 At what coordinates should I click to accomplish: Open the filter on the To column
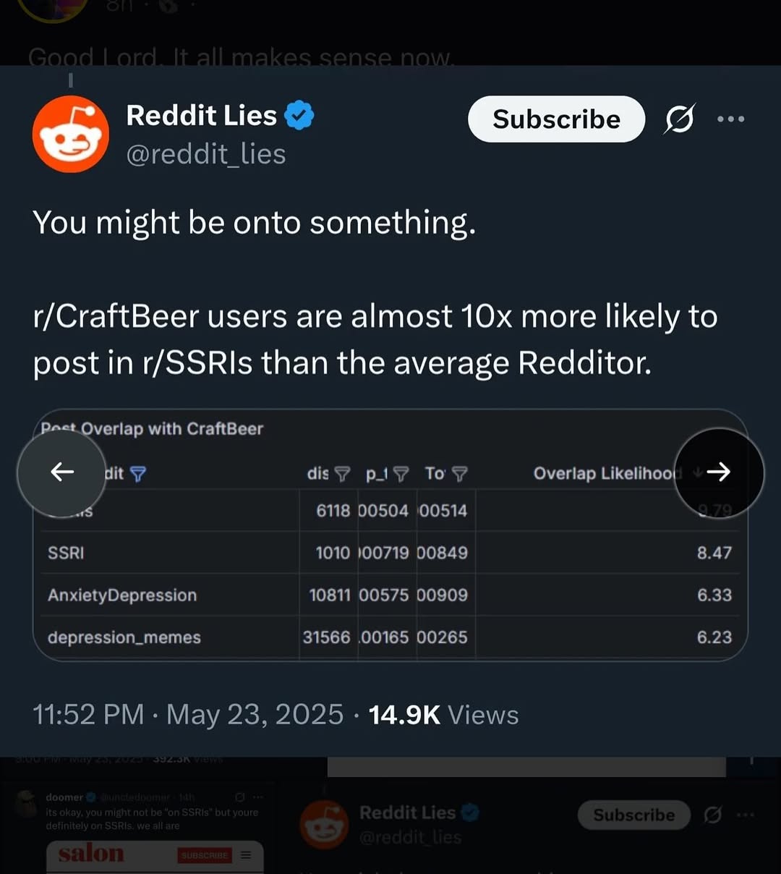click(460, 474)
